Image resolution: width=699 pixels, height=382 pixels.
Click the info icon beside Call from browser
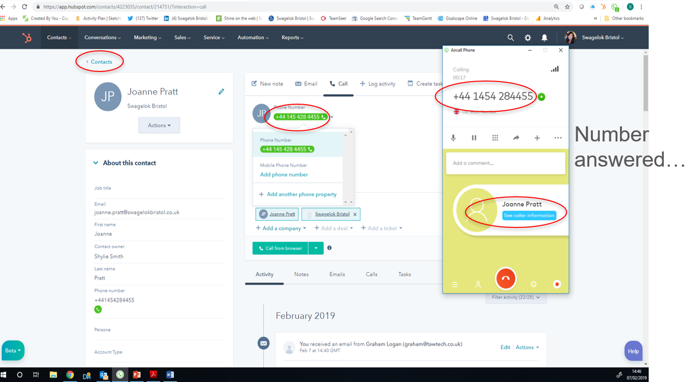[329, 248]
